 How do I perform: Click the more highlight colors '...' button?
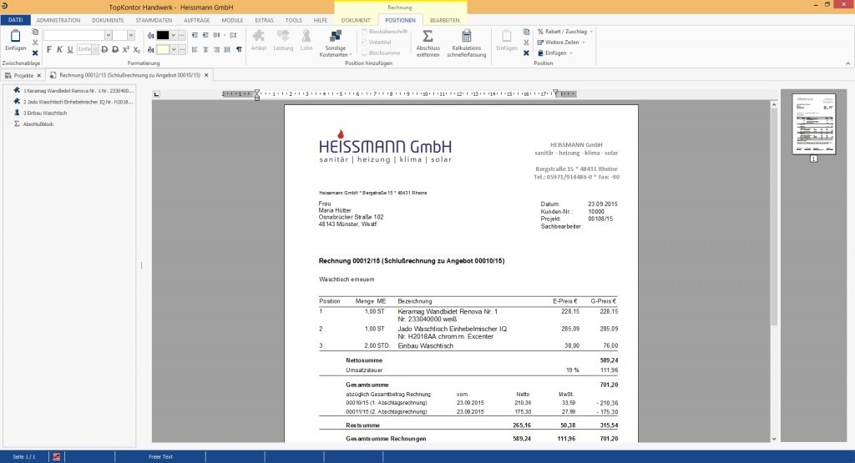point(181,49)
